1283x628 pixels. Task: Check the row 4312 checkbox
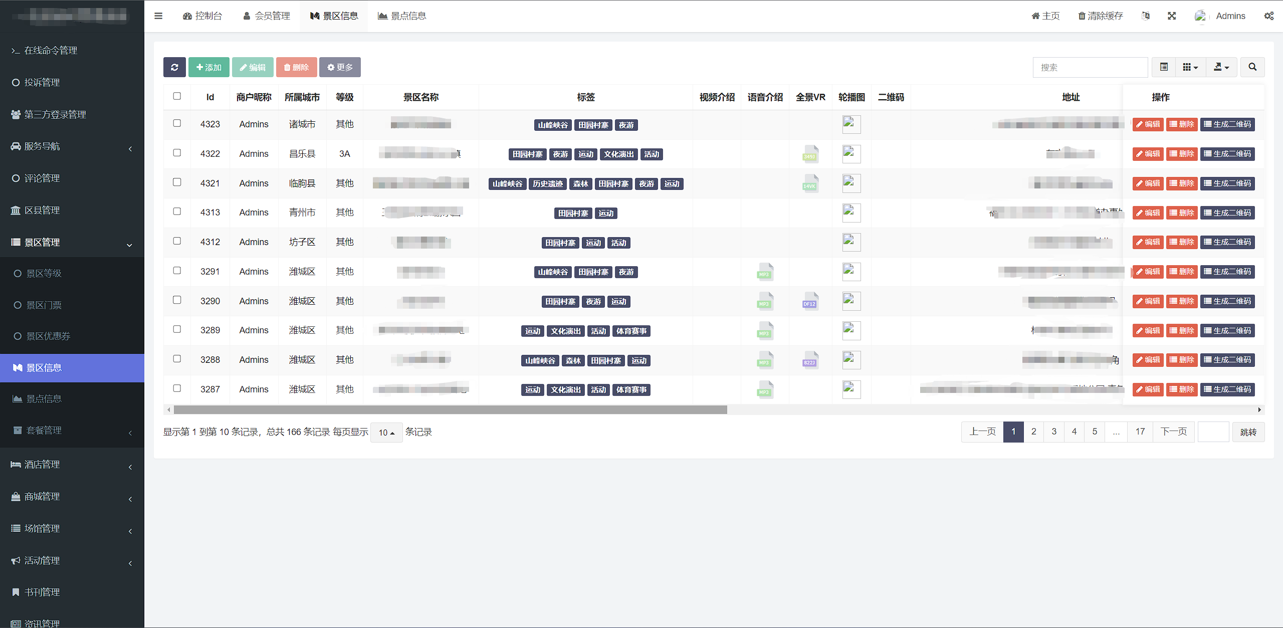point(177,241)
